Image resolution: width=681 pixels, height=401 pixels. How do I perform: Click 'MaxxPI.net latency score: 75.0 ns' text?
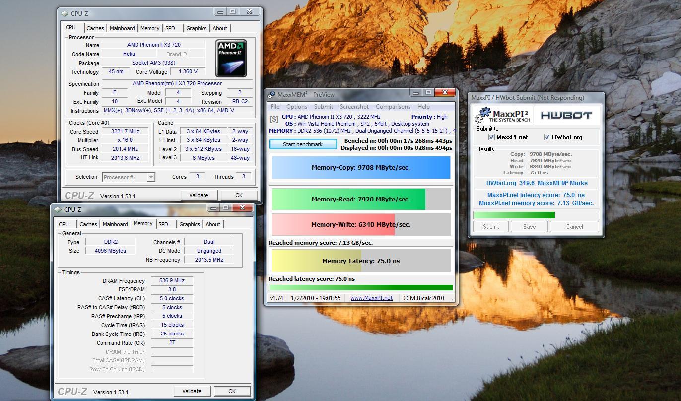[x=536, y=195]
